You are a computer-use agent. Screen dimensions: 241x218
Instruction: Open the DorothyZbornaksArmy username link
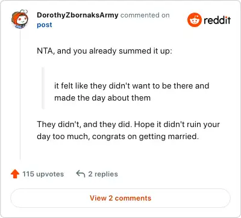coord(78,15)
